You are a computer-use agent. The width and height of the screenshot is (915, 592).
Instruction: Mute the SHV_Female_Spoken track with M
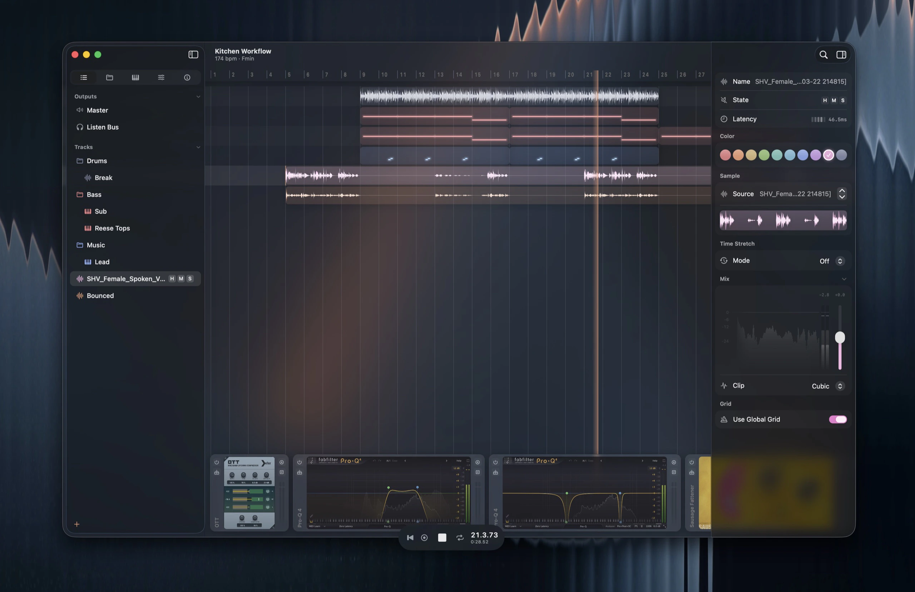click(181, 279)
